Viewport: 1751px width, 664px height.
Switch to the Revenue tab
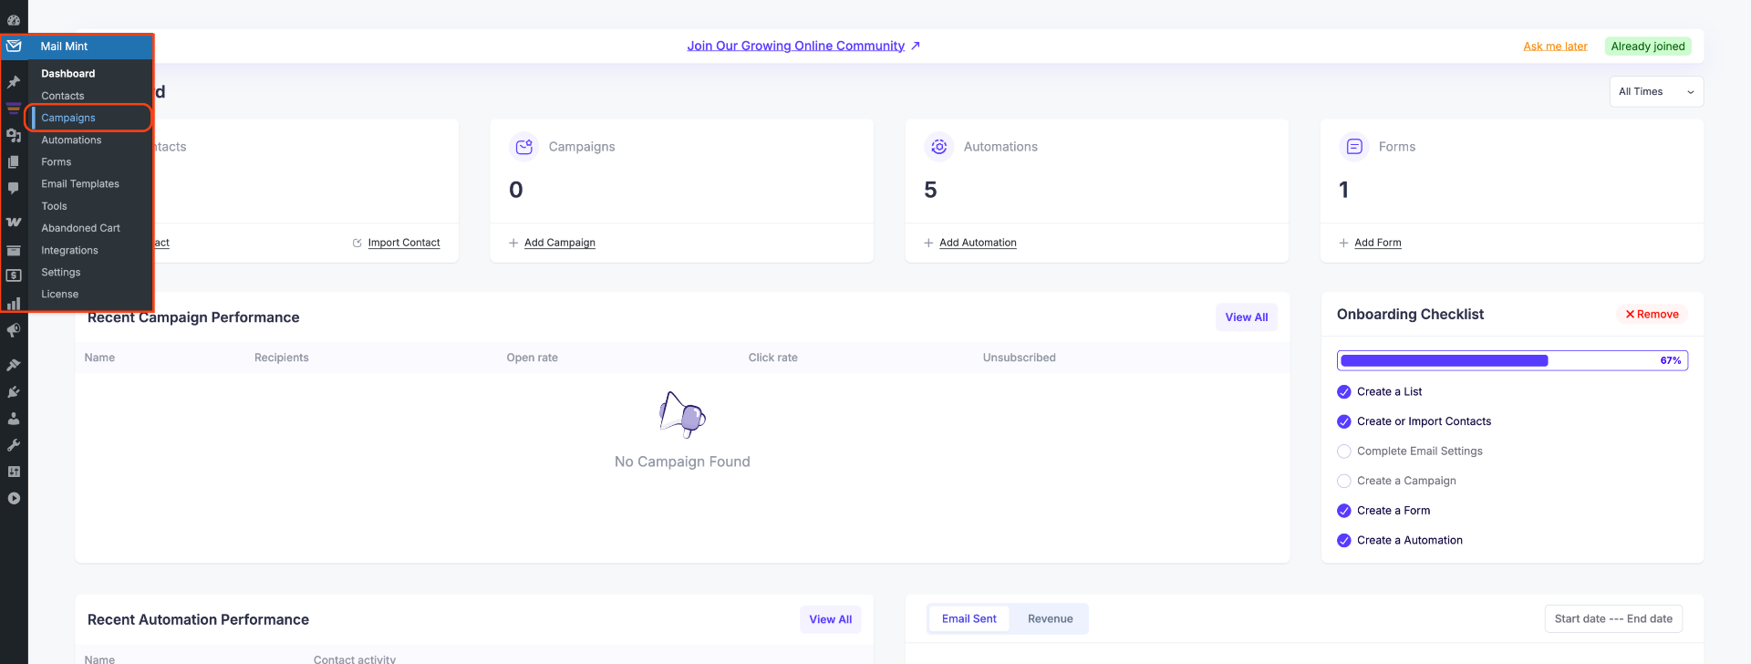(1050, 618)
